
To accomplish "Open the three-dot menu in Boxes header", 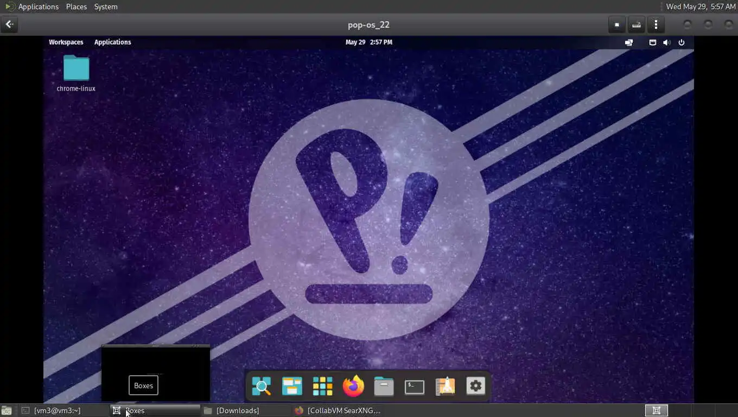I will [x=656, y=24].
